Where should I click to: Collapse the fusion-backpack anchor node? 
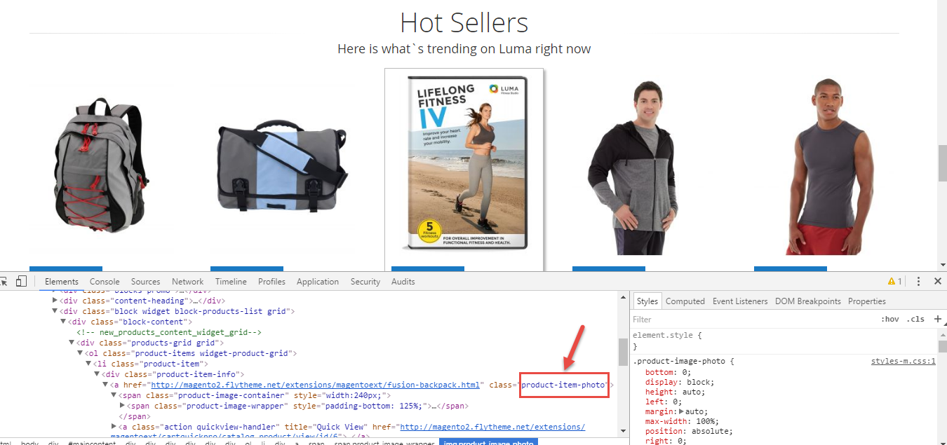coord(105,385)
